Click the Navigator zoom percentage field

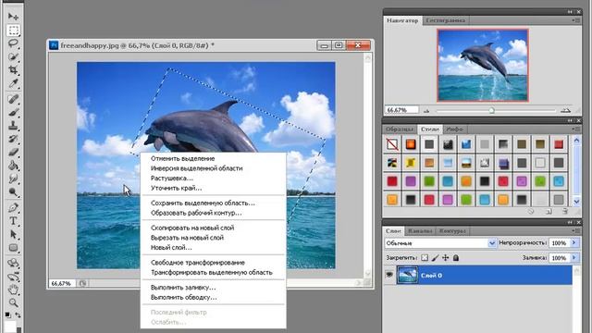point(401,110)
